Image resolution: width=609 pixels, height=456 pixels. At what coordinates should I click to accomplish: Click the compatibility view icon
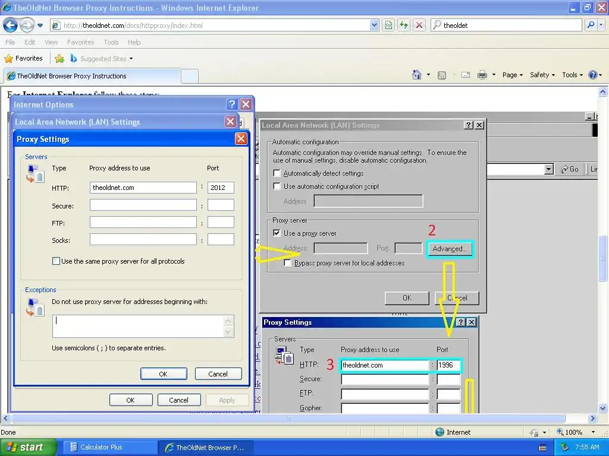[388, 25]
